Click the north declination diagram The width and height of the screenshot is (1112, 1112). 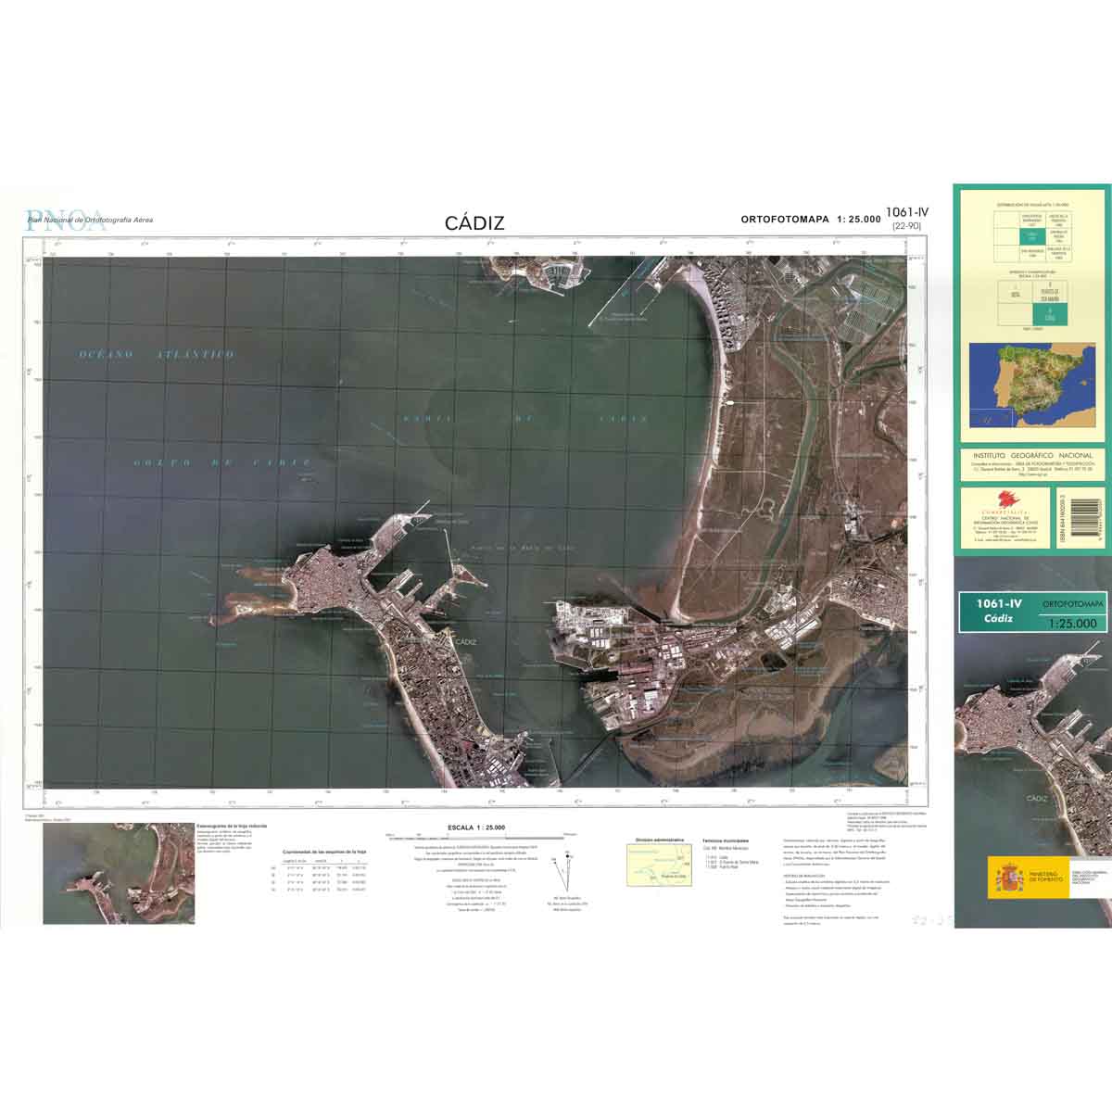pyautogui.click(x=562, y=875)
